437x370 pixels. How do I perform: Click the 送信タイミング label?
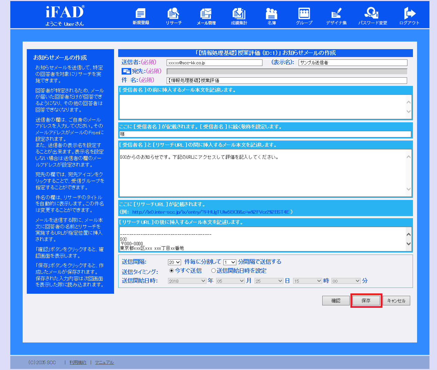[140, 272]
